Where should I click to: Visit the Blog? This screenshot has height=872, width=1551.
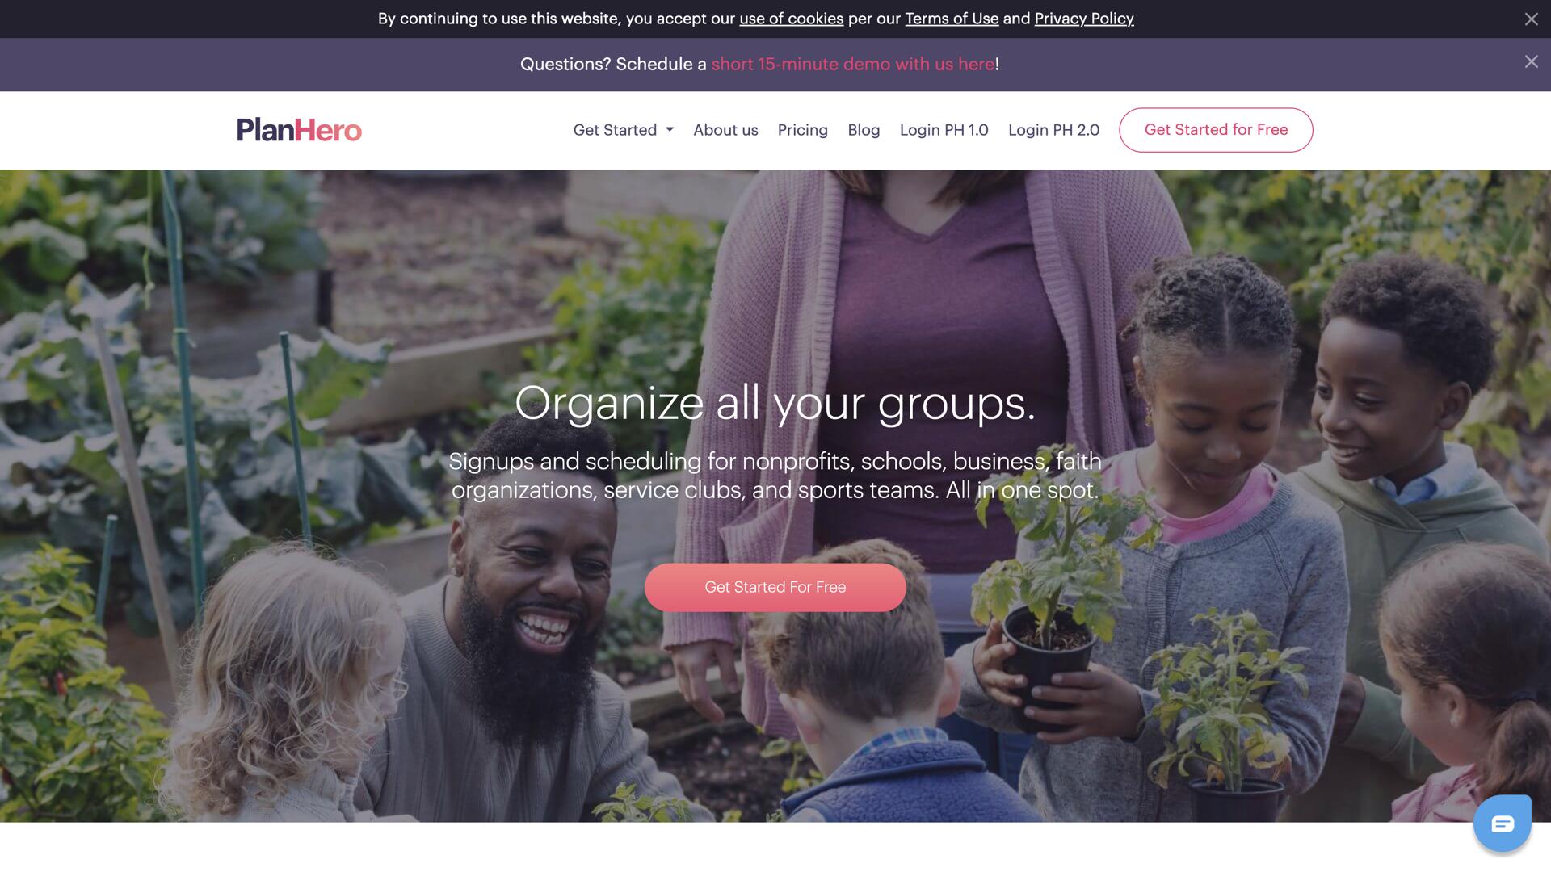click(864, 129)
